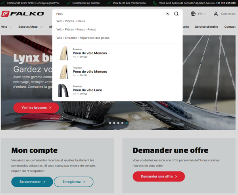This screenshot has width=238, height=195.
Task: Open Pneu de vélo Luce product thumbnail
Action: click(63, 90)
